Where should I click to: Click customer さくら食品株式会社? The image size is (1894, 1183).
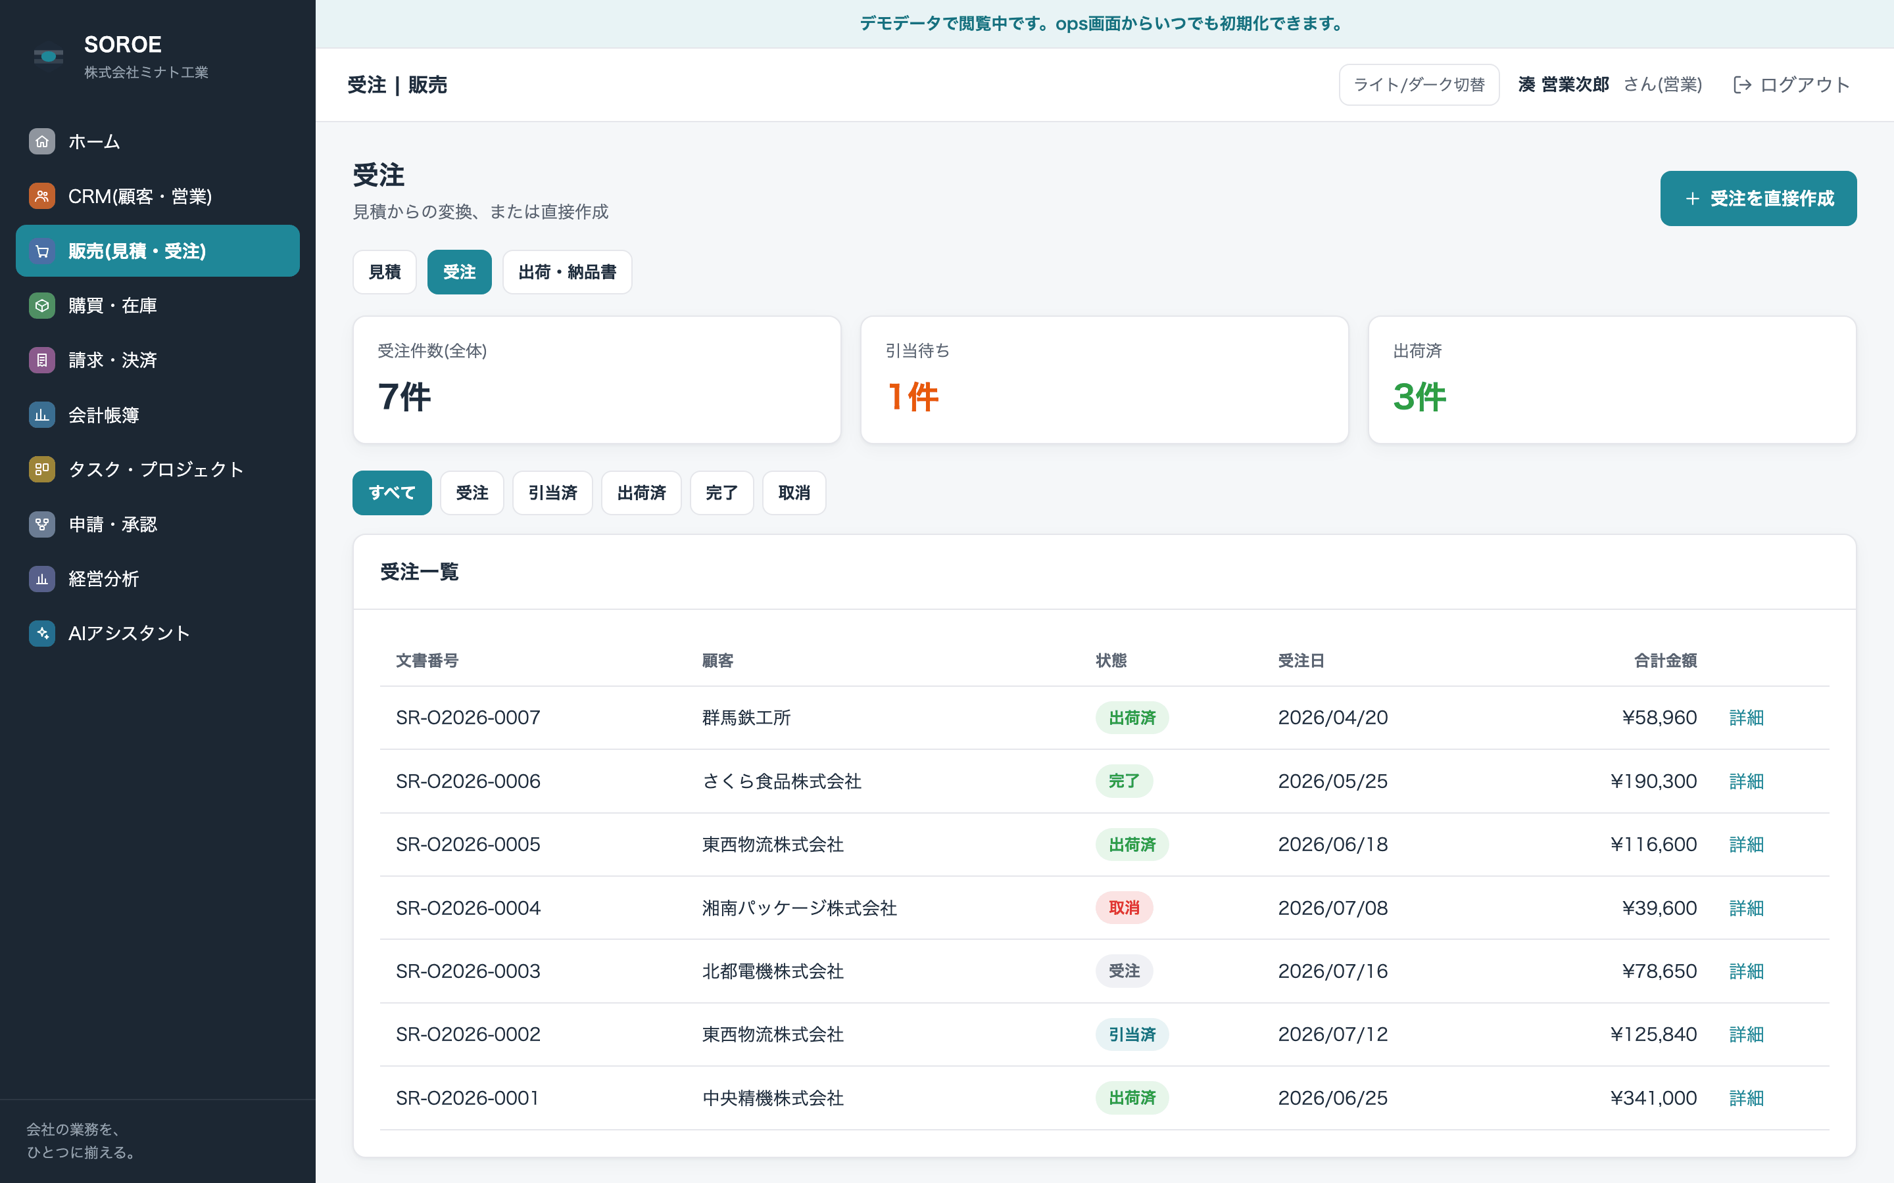pyautogui.click(x=782, y=781)
